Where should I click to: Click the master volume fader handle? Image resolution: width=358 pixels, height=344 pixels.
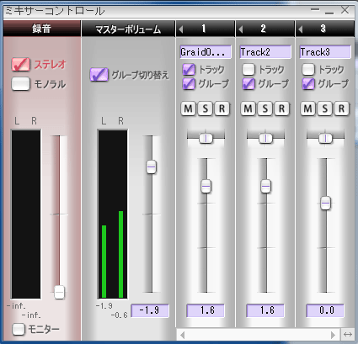pyautogui.click(x=152, y=167)
